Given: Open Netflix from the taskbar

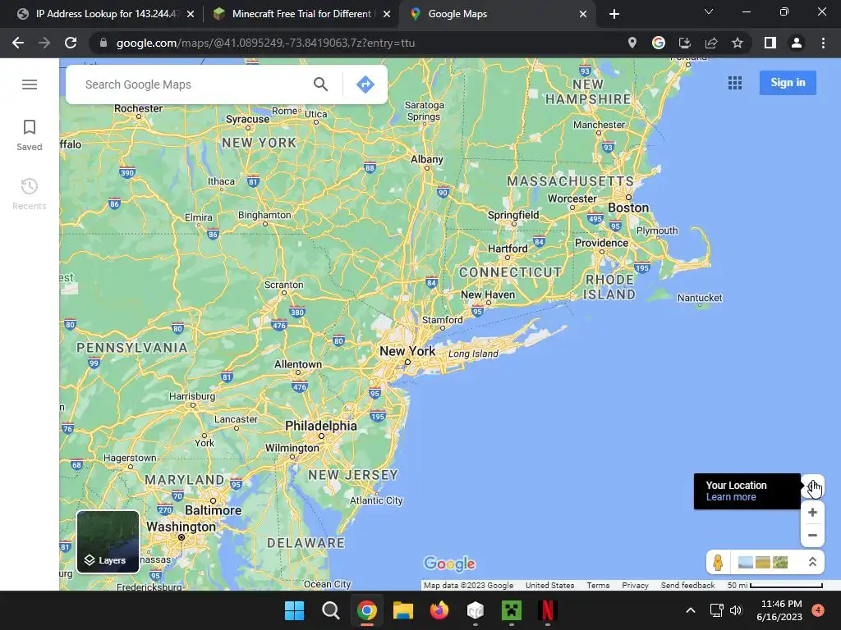Looking at the screenshot, I should click(x=547, y=610).
